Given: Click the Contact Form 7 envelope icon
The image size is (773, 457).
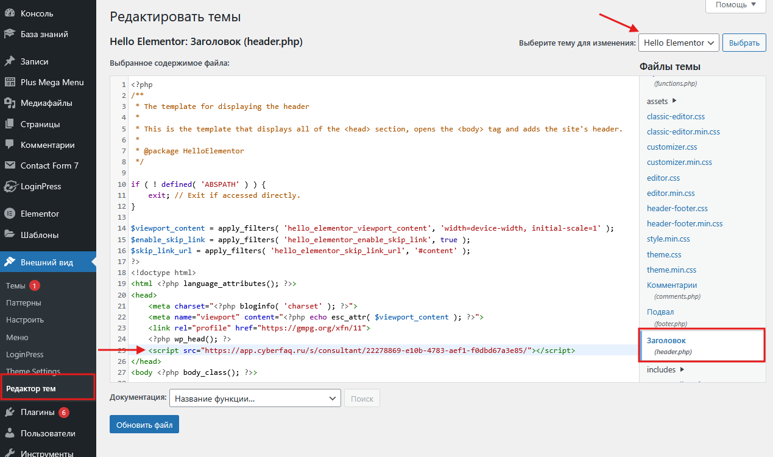Looking at the screenshot, I should [x=9, y=166].
